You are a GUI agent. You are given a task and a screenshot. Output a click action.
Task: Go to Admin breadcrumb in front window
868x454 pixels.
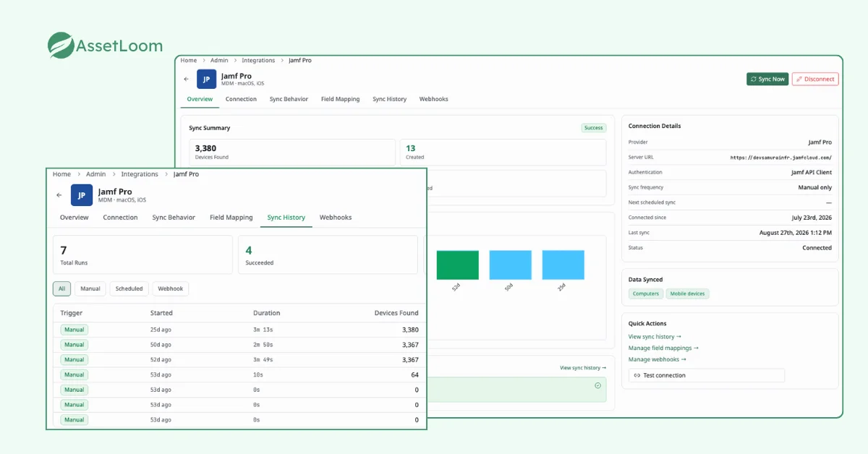(x=96, y=174)
